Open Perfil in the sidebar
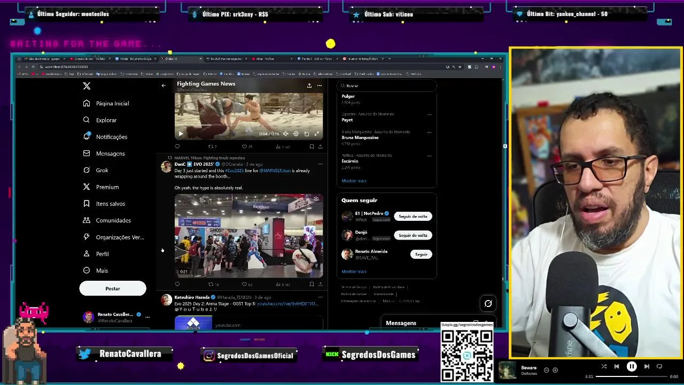Viewport: 684px width, 385px height. point(96,254)
